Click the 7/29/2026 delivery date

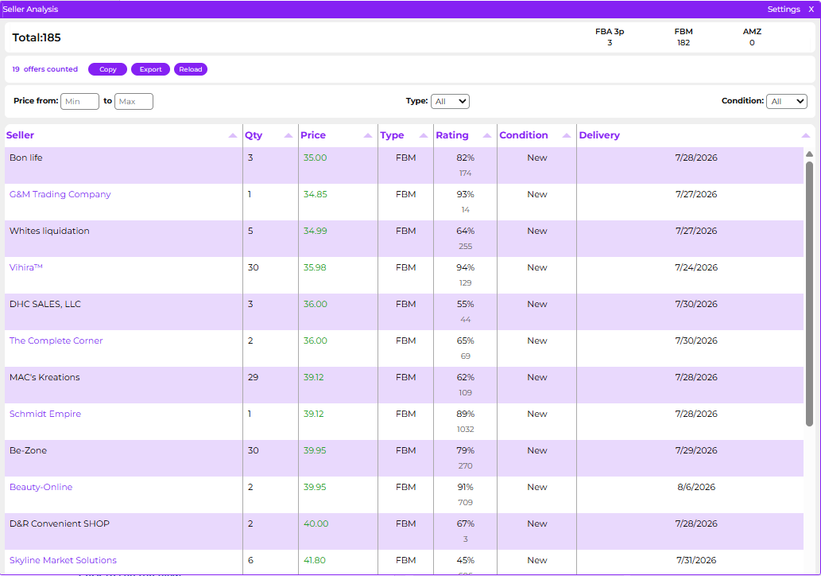click(x=696, y=451)
